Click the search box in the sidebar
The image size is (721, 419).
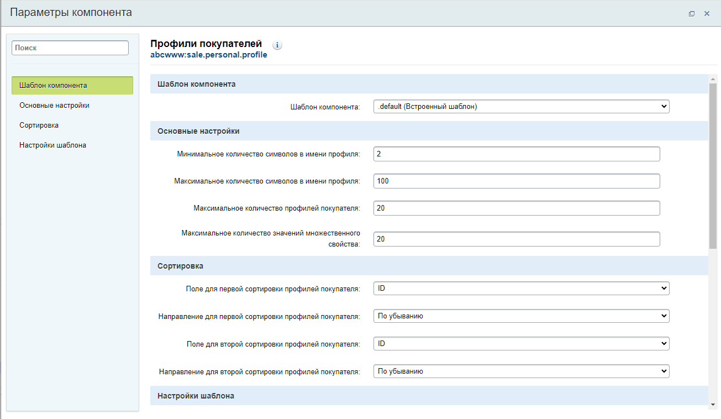(70, 48)
